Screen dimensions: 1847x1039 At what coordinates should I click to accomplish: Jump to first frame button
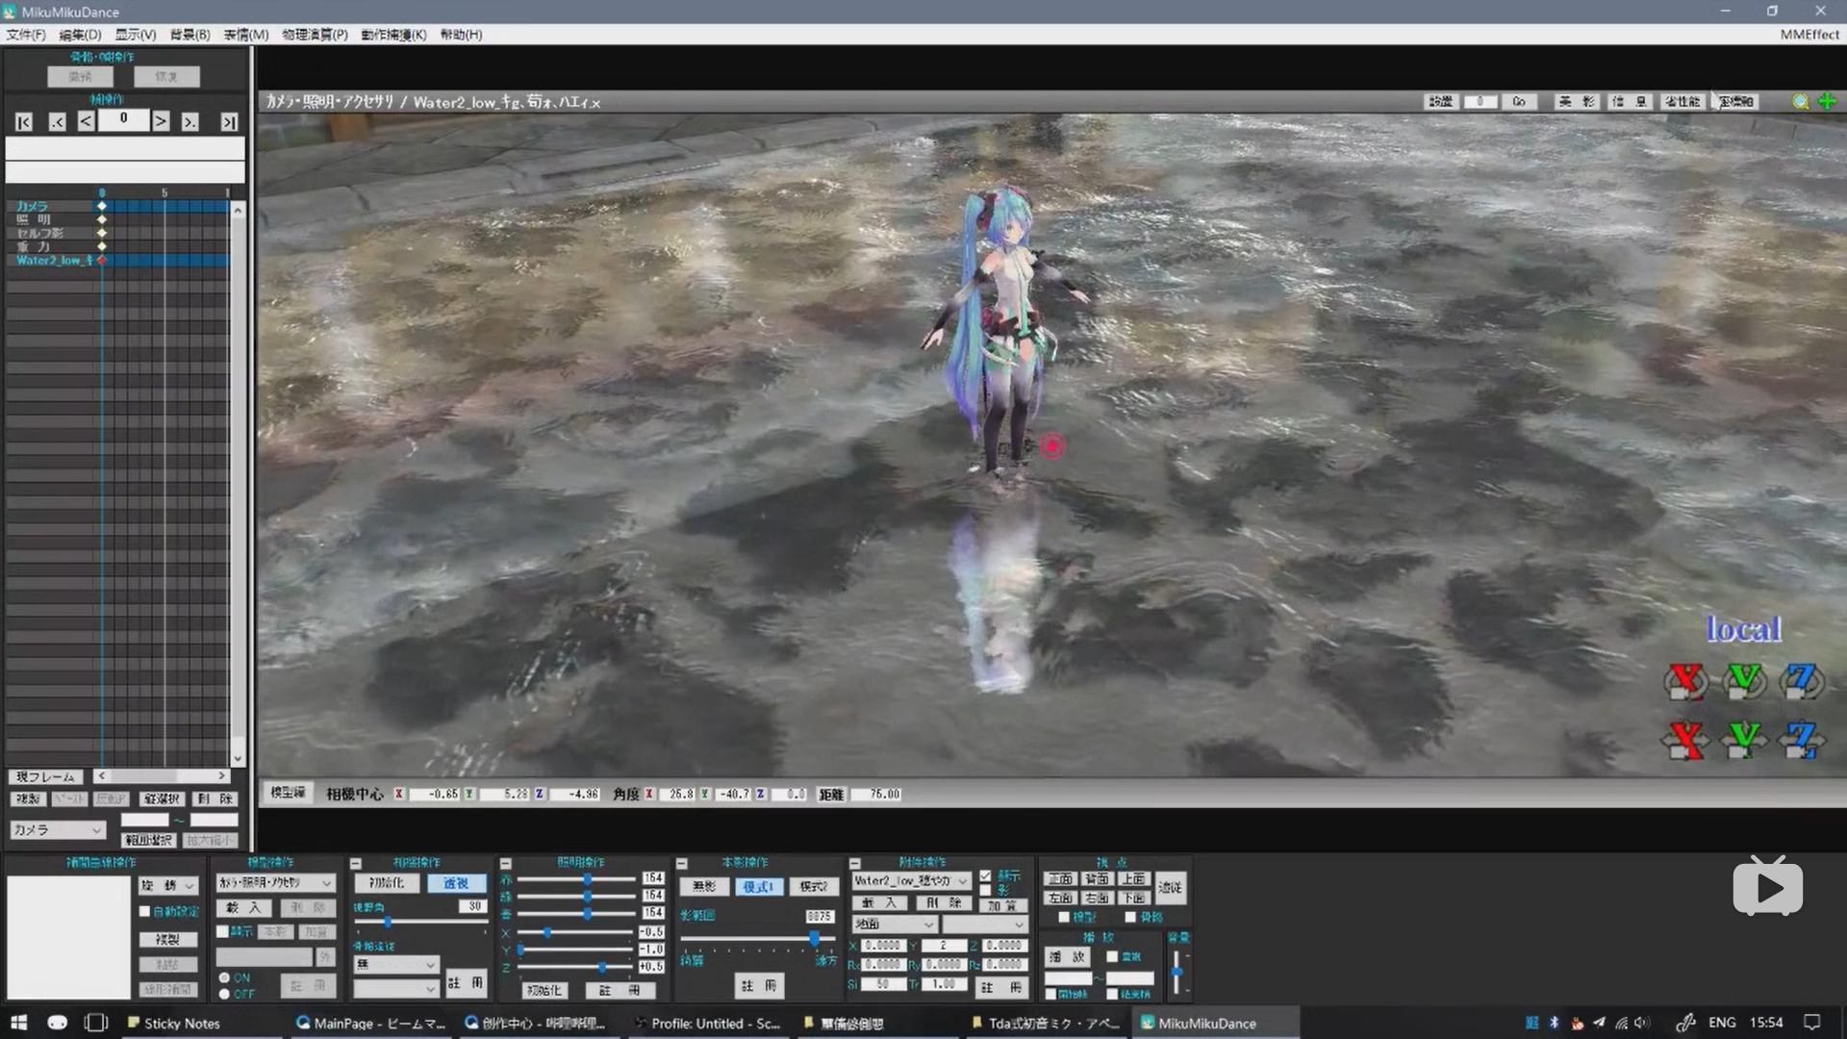coord(24,122)
